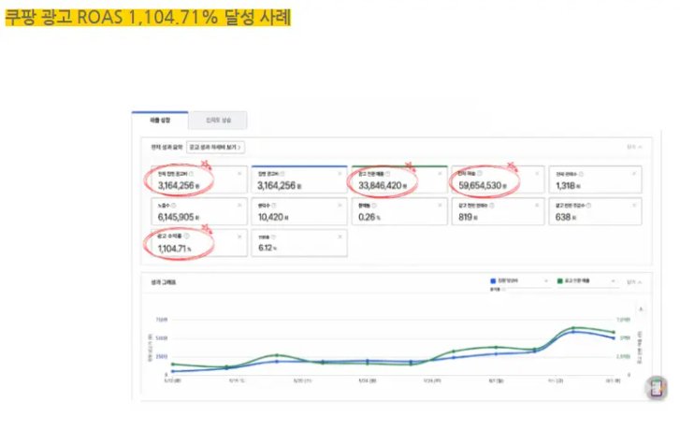This screenshot has width=680, height=430.
Task: Show info tooltip on 59,654,530 card
Action: [x=480, y=173]
